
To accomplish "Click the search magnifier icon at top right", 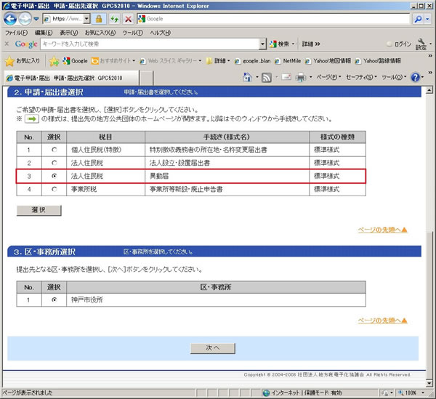I will point(418,19).
